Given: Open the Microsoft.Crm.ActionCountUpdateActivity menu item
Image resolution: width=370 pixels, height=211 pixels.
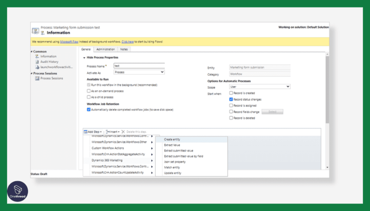Looking at the screenshot, I should [119, 173].
